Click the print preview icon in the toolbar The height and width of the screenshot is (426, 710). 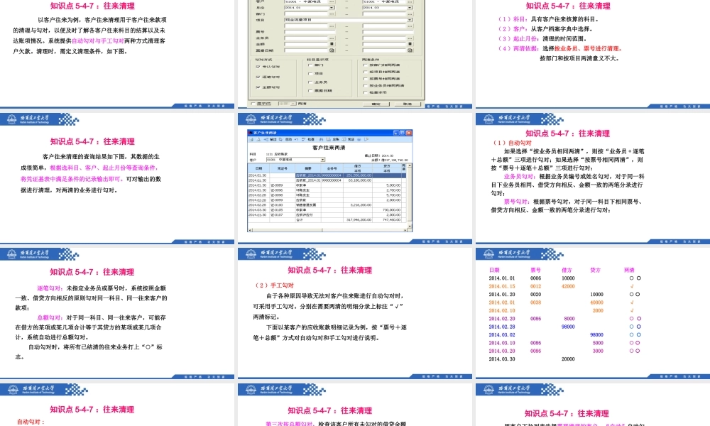pos(258,139)
